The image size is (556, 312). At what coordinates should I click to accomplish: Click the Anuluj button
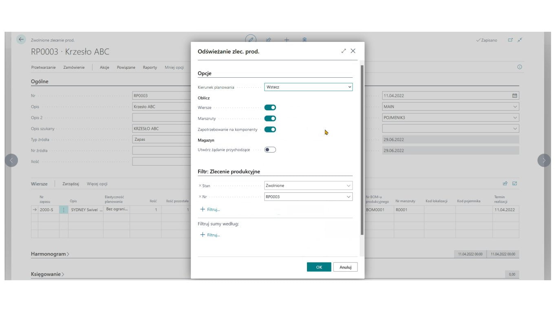tap(345, 267)
